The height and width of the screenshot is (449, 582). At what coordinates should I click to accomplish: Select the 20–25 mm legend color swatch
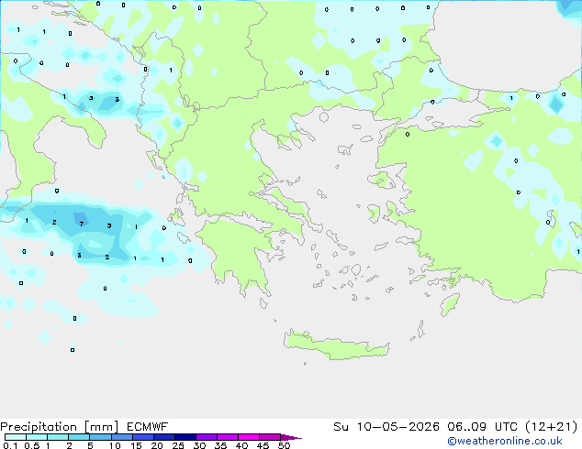[x=163, y=437]
